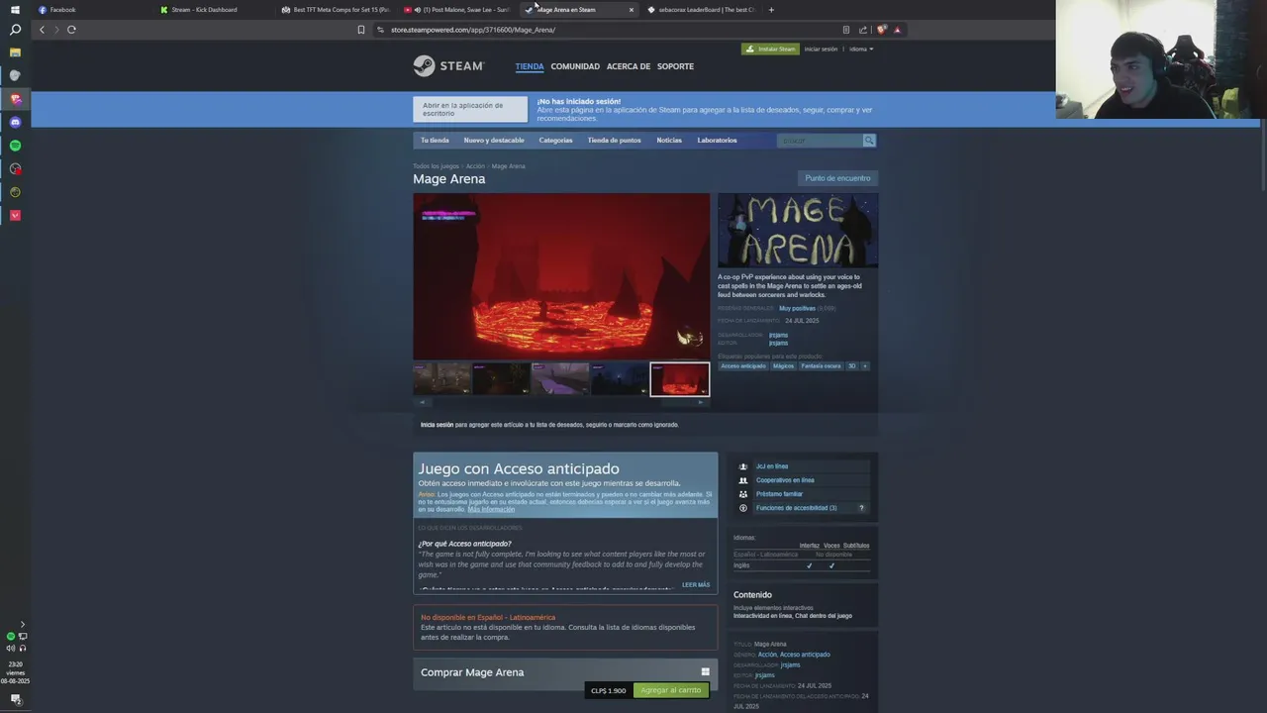
Task: Click the browser back arrow
Action: [x=42, y=30]
